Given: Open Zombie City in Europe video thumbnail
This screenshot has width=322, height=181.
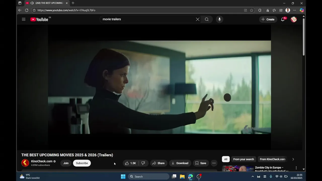Looking at the screenshot, I should pos(238,168).
